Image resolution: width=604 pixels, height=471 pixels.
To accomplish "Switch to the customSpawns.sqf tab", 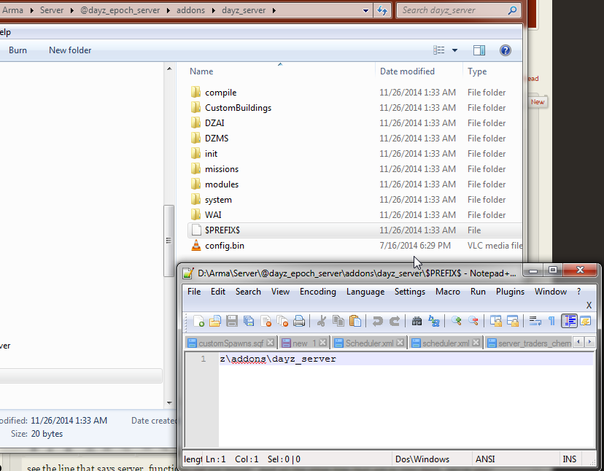I will [x=231, y=343].
